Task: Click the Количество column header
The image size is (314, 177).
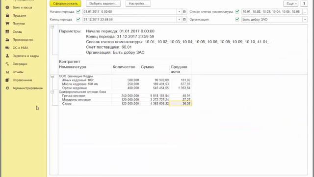Action: [x=124, y=67]
